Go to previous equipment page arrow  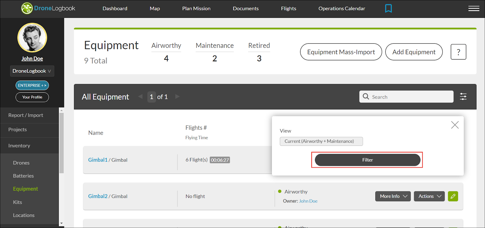pyautogui.click(x=140, y=96)
